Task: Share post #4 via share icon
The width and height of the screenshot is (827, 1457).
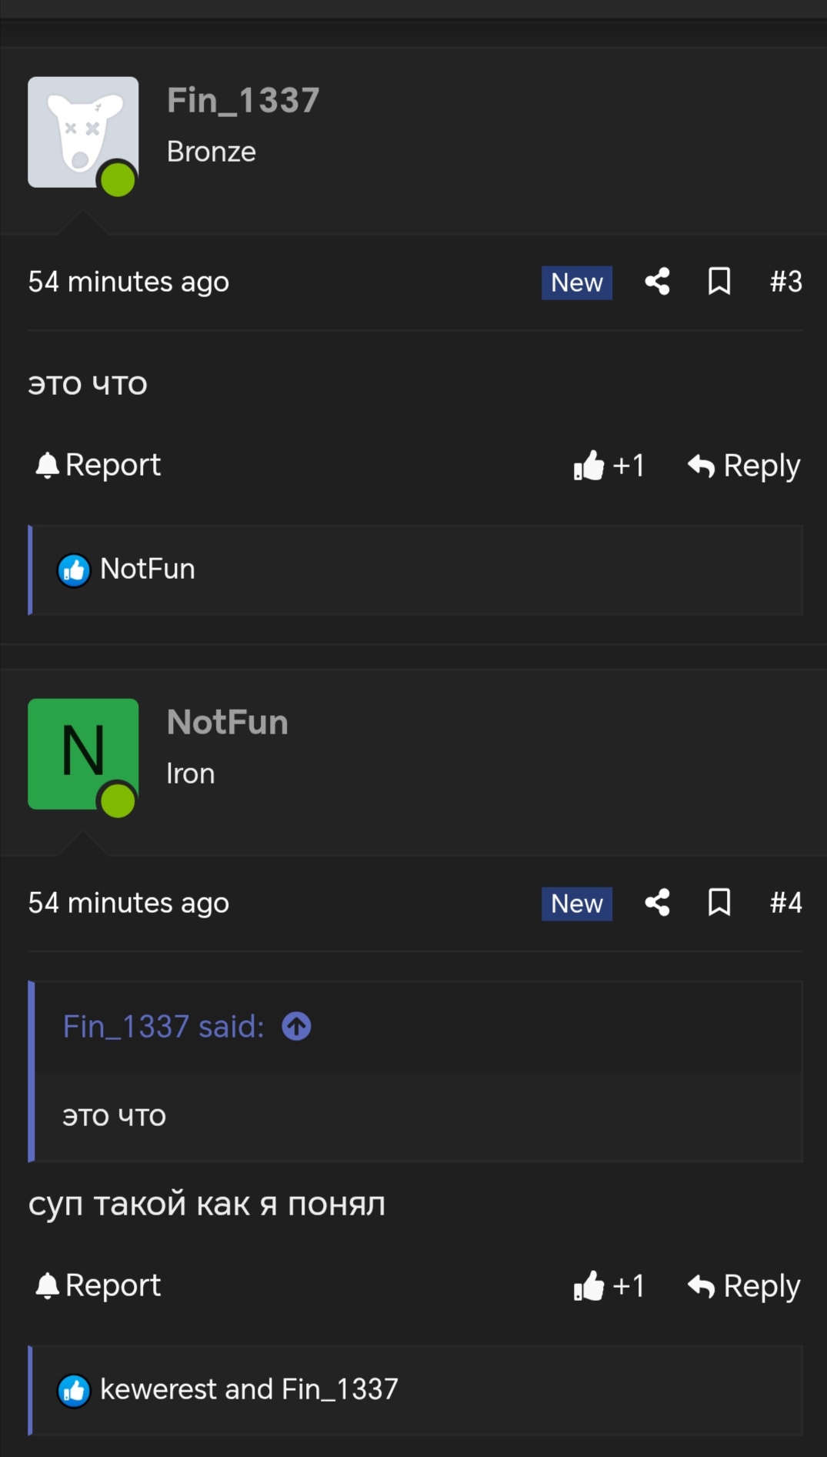Action: click(657, 903)
